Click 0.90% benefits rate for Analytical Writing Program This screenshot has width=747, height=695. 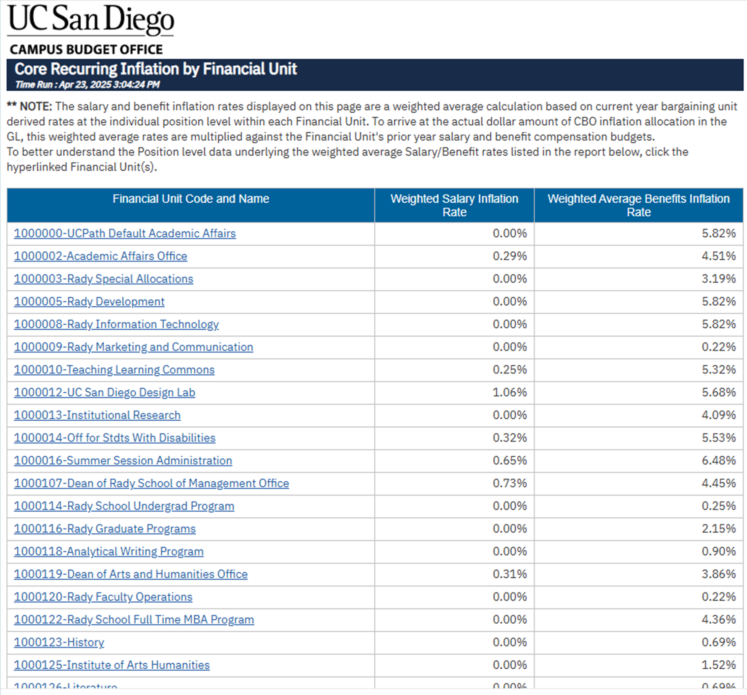(x=718, y=552)
